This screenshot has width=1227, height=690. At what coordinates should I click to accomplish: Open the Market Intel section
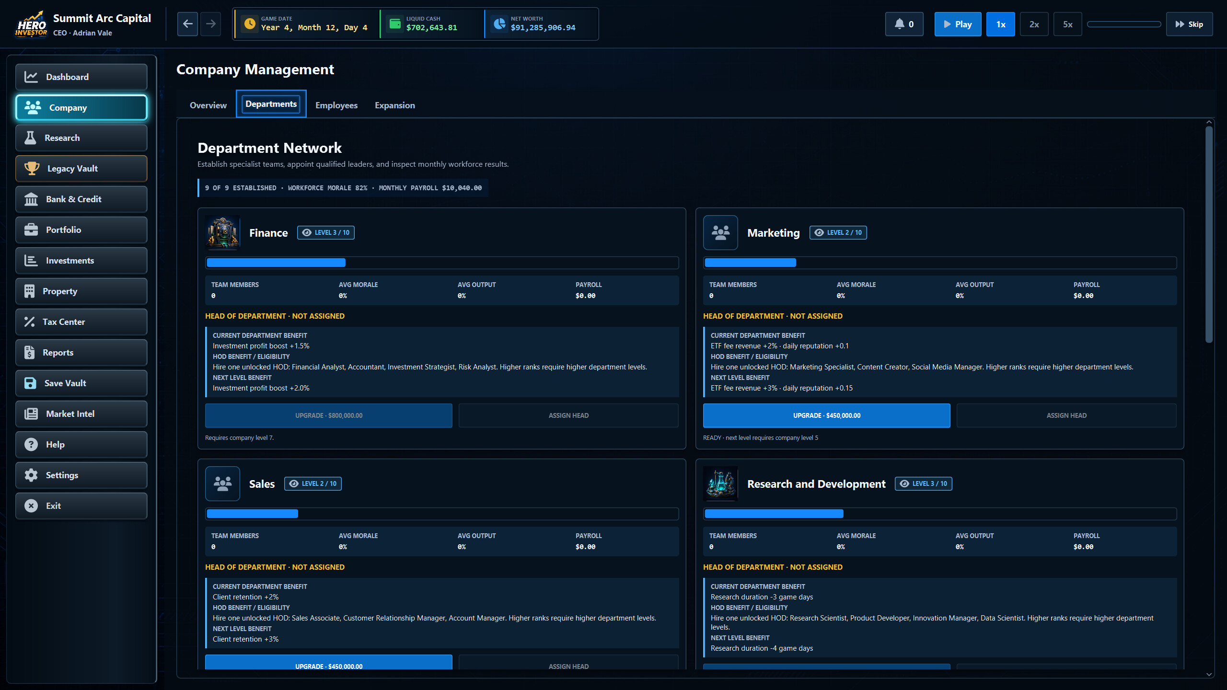81,414
